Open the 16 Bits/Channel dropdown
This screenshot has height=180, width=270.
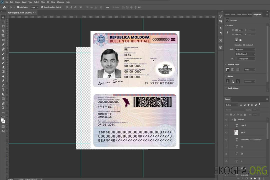click(x=245, y=54)
